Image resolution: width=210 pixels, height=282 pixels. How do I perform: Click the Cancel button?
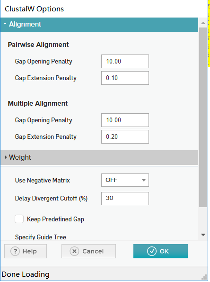pyautogui.click(x=88, y=251)
